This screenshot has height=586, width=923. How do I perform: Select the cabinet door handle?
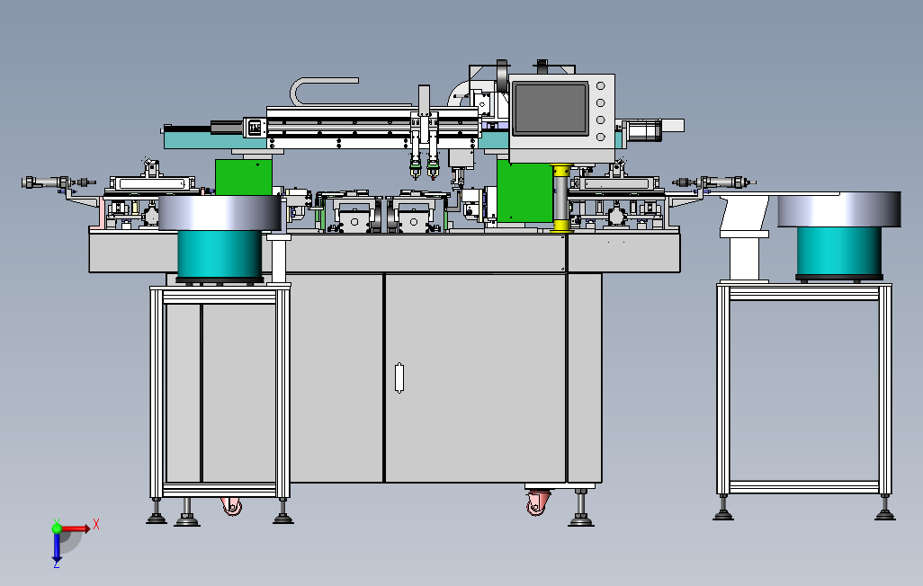coord(399,377)
